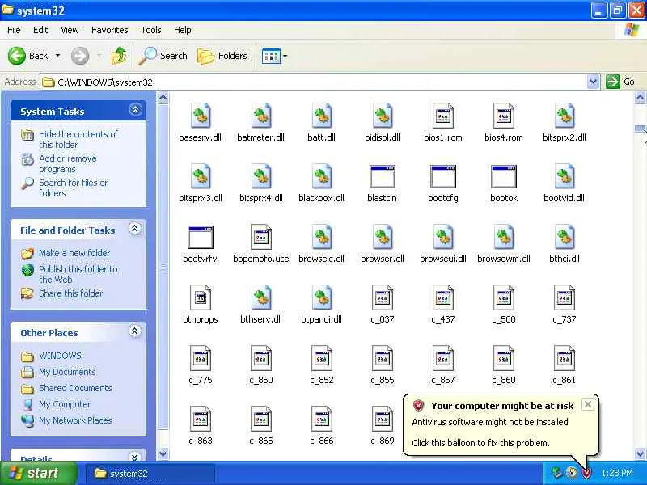Viewport: 647px width, 485px height.
Task: Open My Network Places link
Action: pos(75,420)
